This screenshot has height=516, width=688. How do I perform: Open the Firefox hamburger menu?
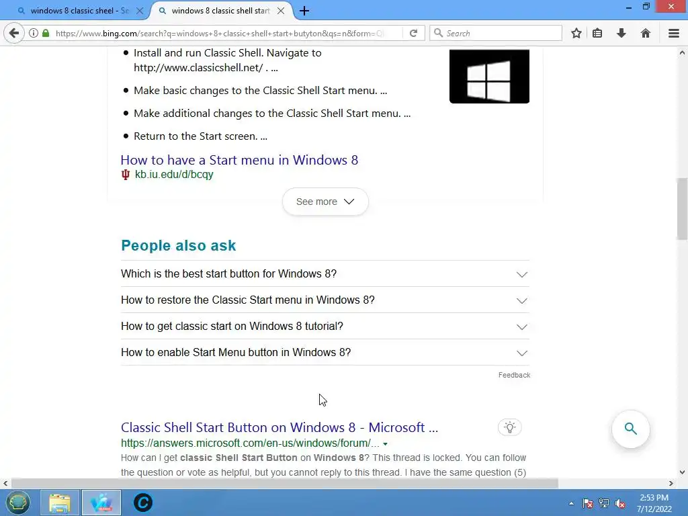pos(674,34)
